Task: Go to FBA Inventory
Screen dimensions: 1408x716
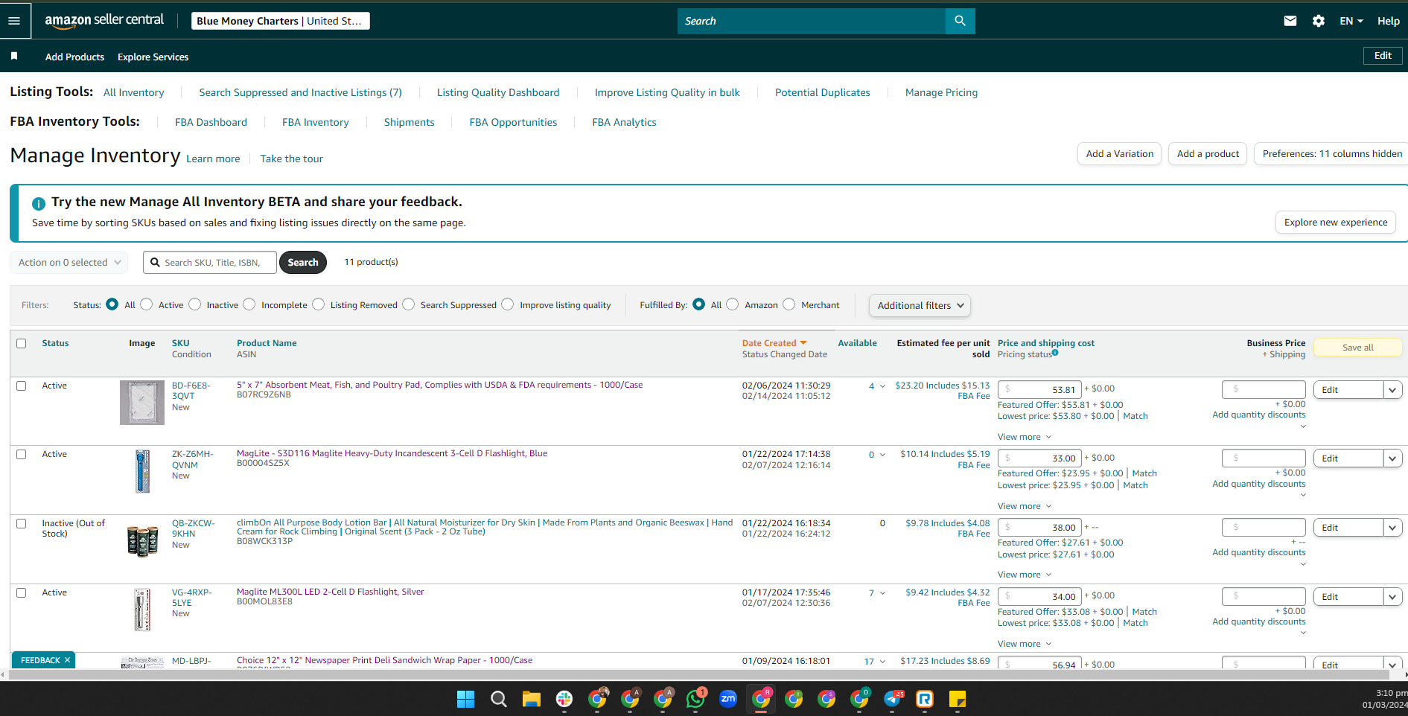Action: tap(315, 122)
